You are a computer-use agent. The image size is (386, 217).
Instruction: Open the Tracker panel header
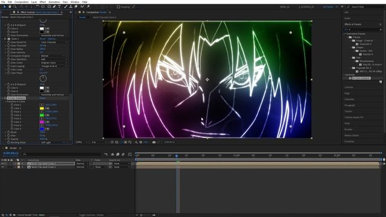click(x=349, y=111)
